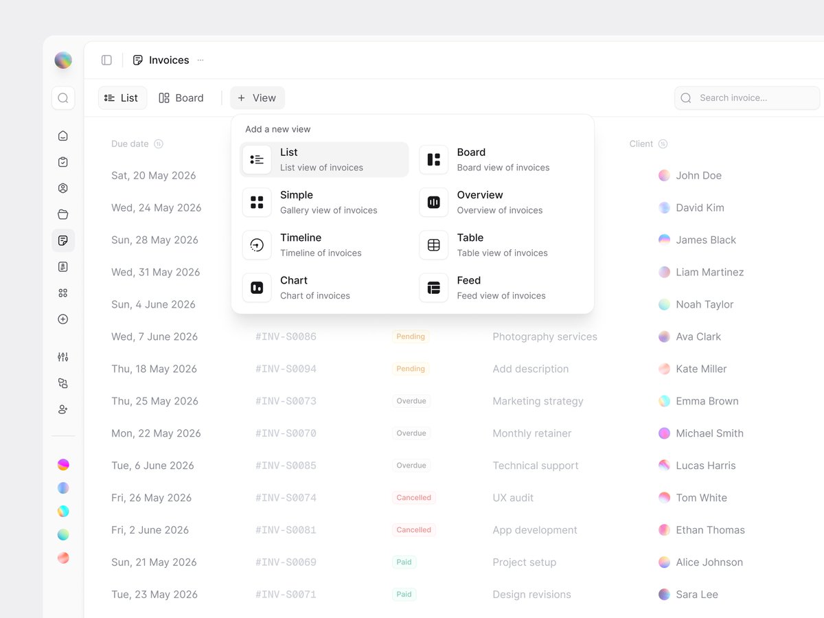This screenshot has width=824, height=618.
Task: Click the Chart view icon
Action: pos(257,288)
